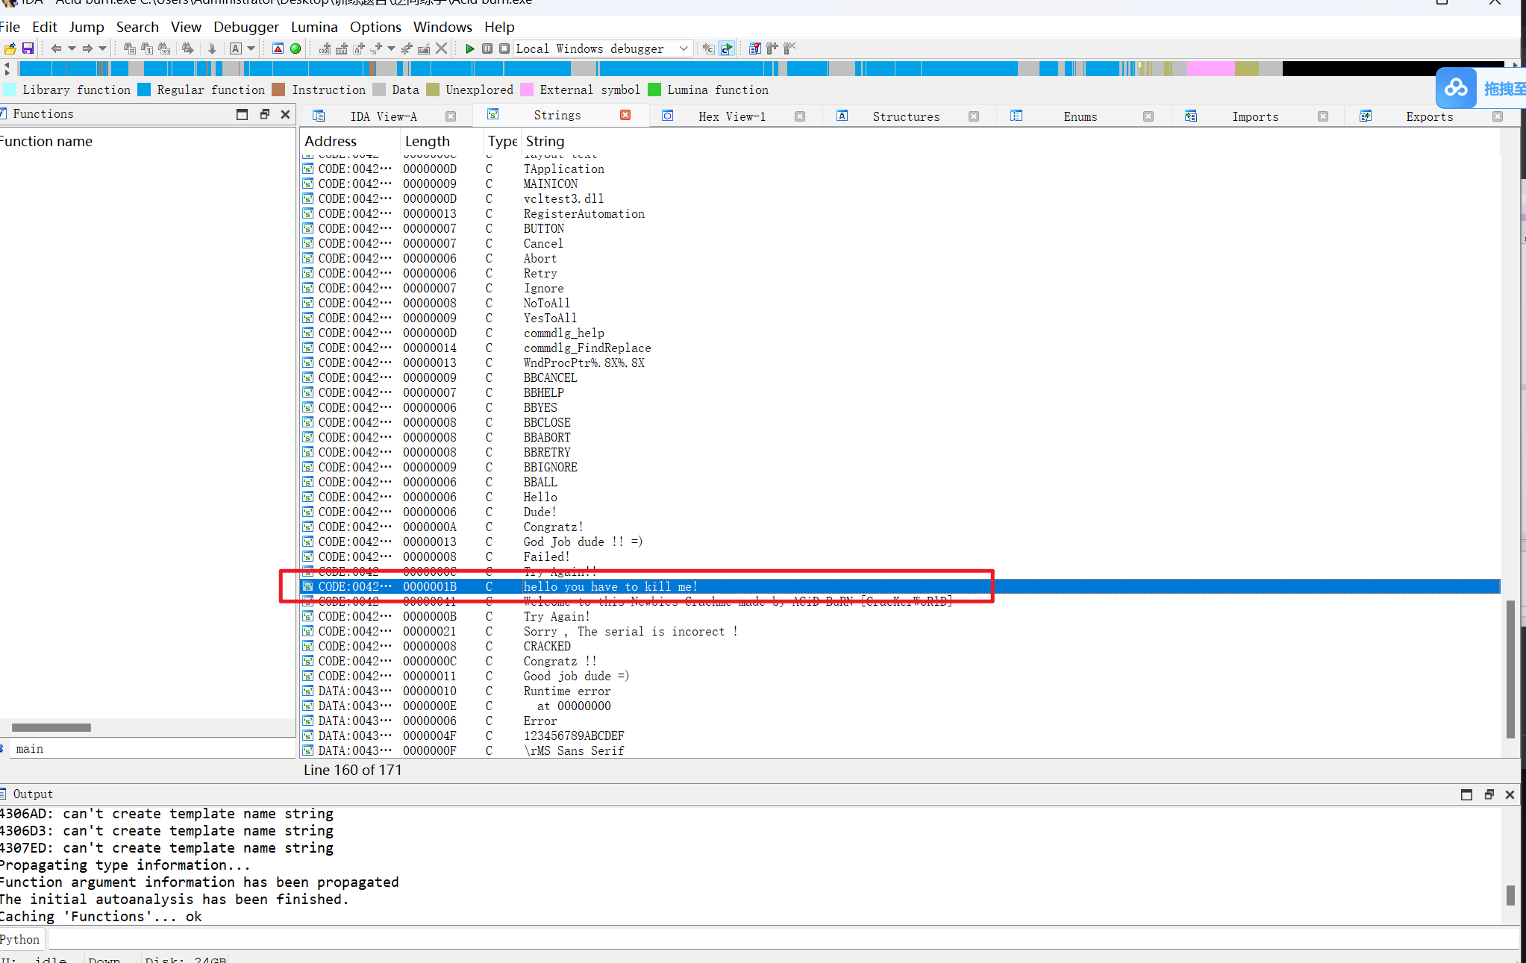Click the green circle toolbar icon
The width and height of the screenshot is (1526, 963).
pos(295,48)
